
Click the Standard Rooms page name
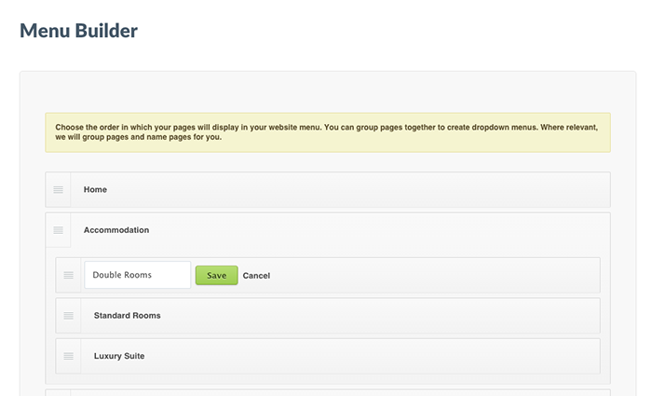(127, 316)
